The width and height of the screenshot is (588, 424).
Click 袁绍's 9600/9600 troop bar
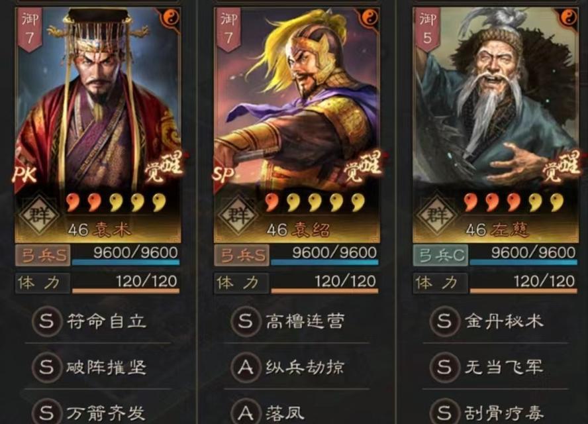pyautogui.click(x=324, y=256)
